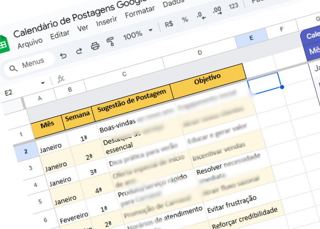Select column D header
This screenshot has width=320, height=229.
pos(200,53)
